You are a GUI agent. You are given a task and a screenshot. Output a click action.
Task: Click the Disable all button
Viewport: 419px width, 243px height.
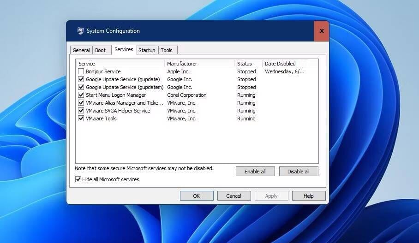click(299, 172)
